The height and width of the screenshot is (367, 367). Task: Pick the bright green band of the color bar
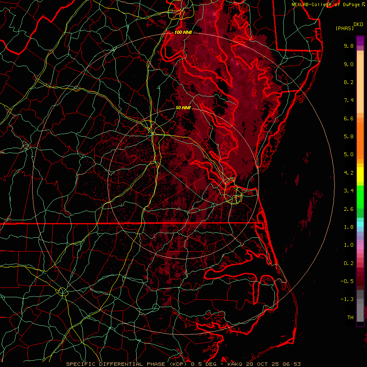pos(360,197)
